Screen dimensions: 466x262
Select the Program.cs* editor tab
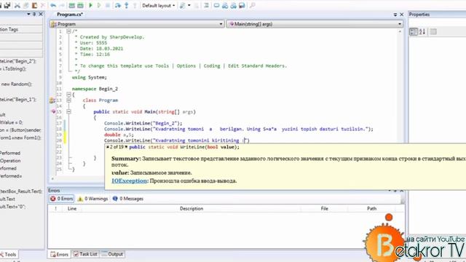click(70, 15)
